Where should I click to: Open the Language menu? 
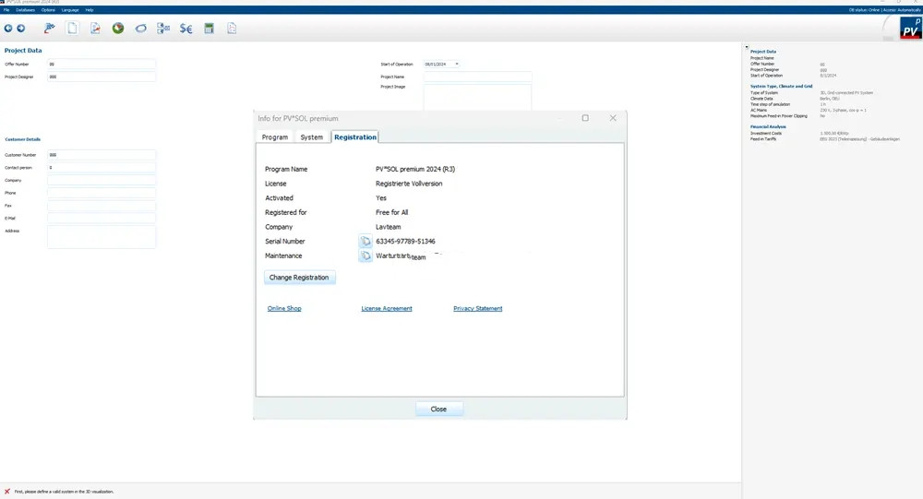click(x=70, y=10)
